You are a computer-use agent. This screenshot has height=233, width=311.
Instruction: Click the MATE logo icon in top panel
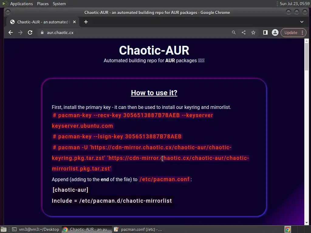click(5, 4)
